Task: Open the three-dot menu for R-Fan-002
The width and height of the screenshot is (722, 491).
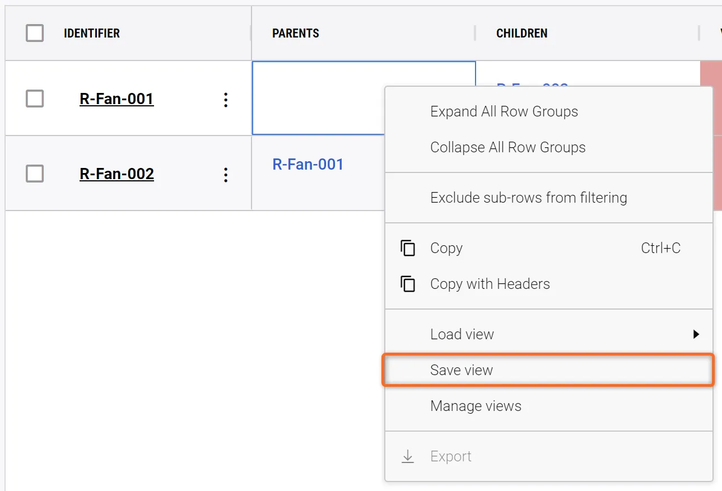Action: pos(226,175)
